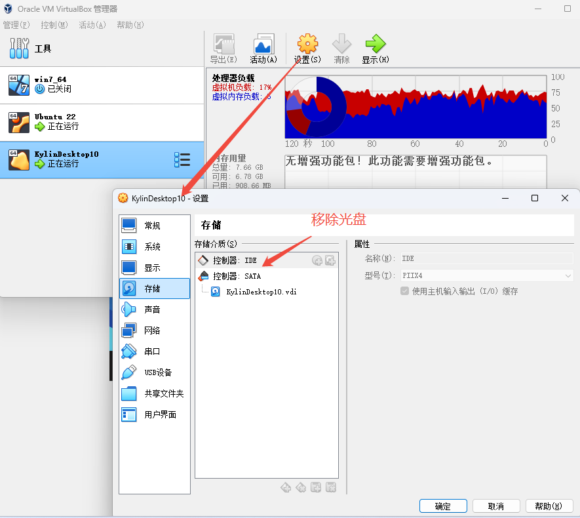Open the 管理(F) menu
The height and width of the screenshot is (518, 580).
coord(16,25)
